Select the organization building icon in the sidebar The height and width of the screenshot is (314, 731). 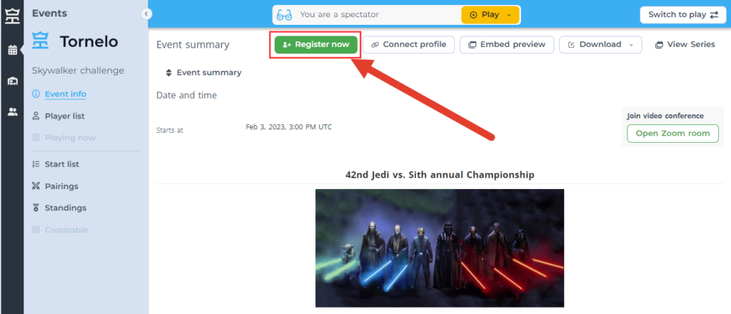pyautogui.click(x=13, y=81)
